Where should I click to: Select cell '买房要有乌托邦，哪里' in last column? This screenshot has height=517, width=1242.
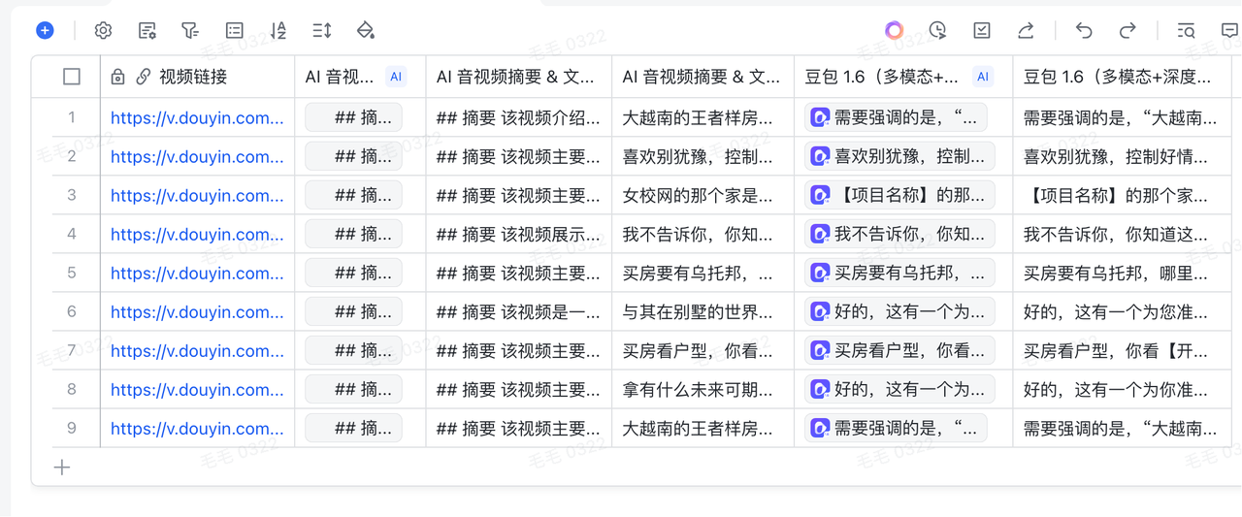(x=1123, y=273)
